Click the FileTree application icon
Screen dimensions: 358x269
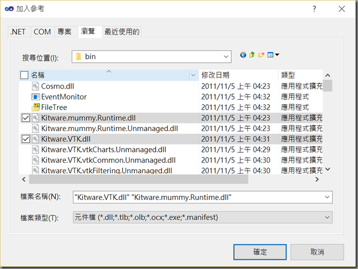point(36,107)
